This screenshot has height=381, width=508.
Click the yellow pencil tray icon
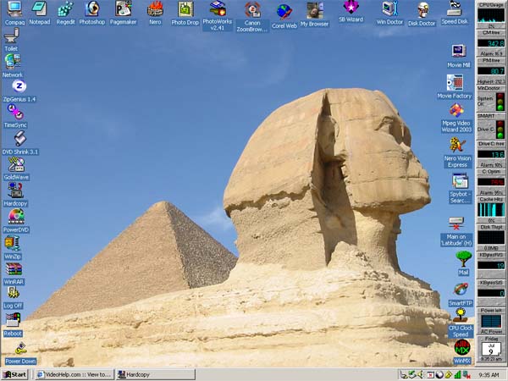(x=449, y=375)
